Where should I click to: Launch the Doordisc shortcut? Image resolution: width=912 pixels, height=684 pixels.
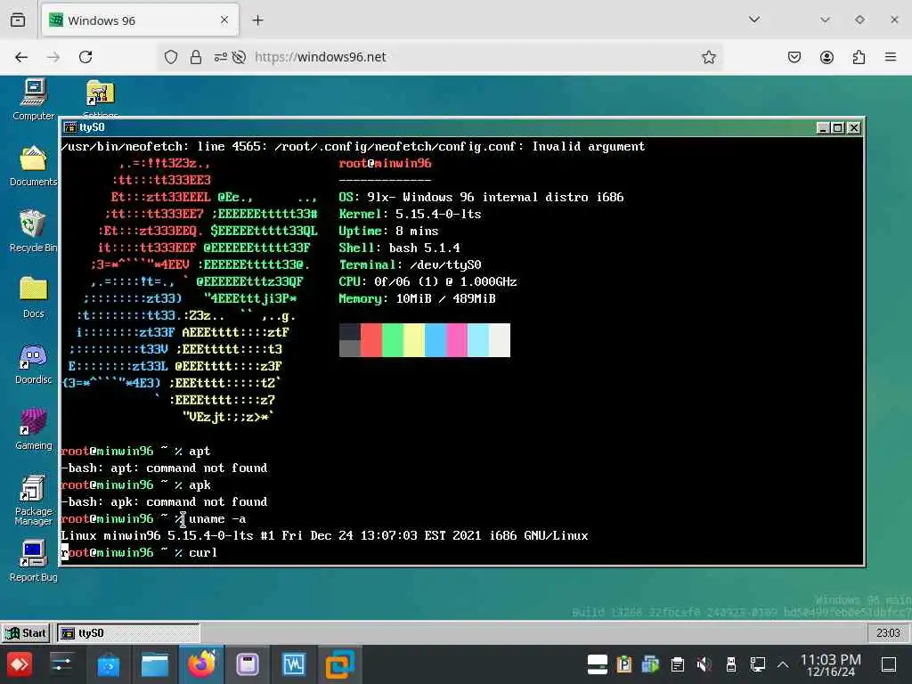(33, 363)
